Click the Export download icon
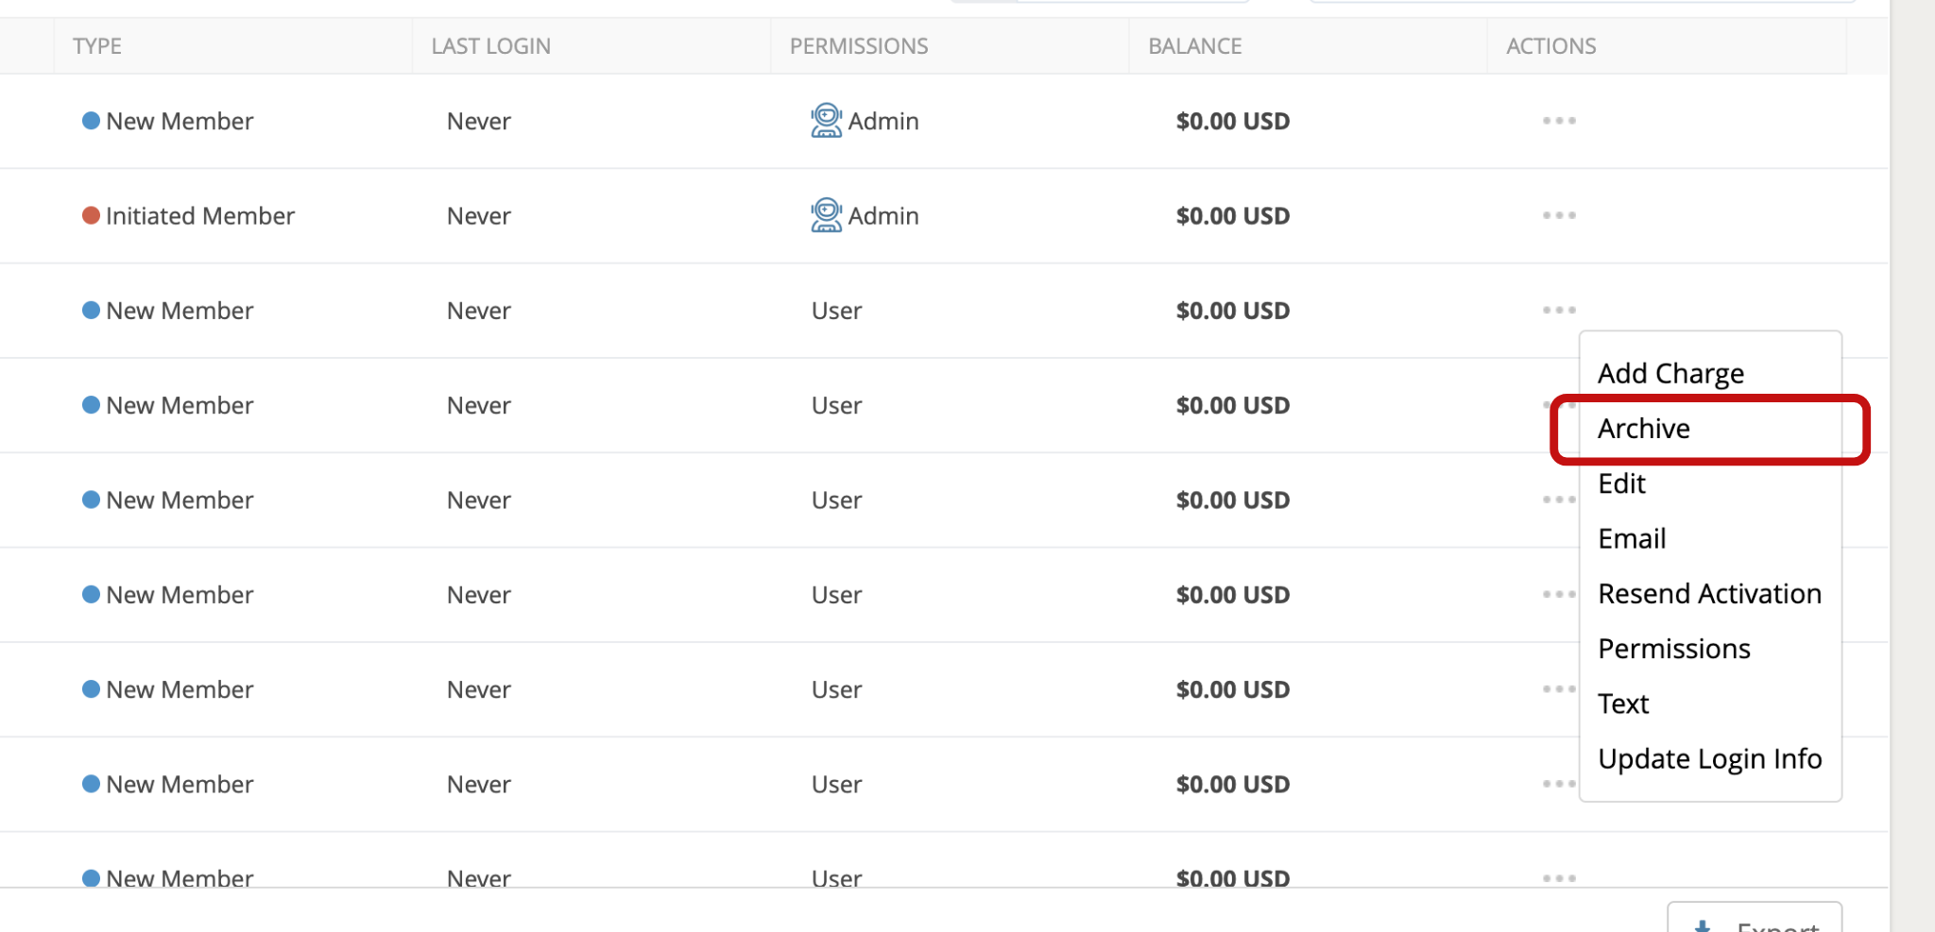 coord(1703,925)
